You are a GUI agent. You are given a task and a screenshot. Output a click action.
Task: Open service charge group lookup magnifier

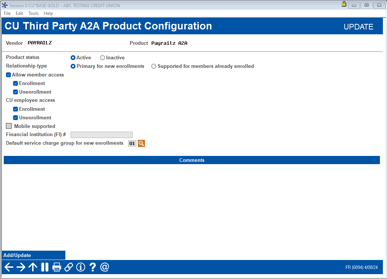142,144
